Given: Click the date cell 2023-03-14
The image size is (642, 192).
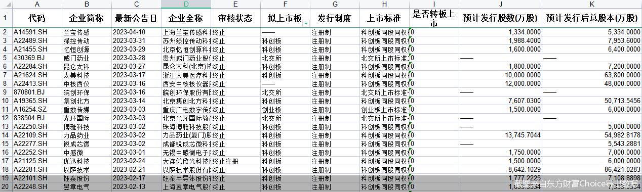Looking at the screenshot, I should click(136, 101).
